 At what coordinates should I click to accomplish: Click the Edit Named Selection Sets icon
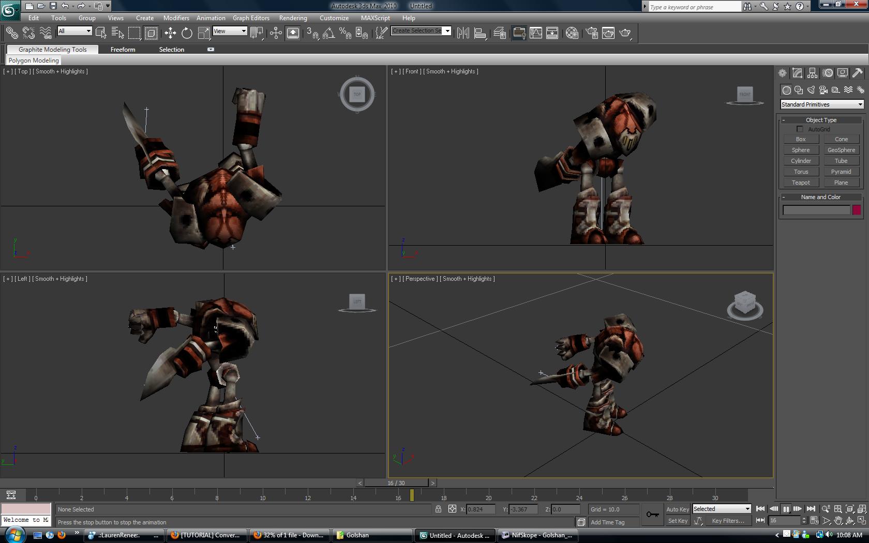381,33
